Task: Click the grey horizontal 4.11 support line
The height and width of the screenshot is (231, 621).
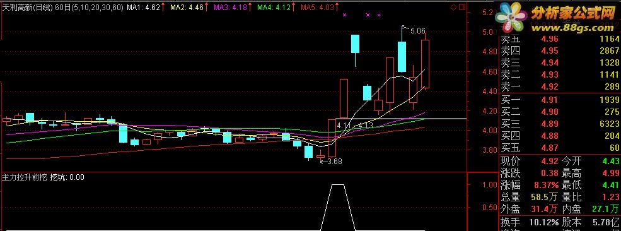Action: tap(401, 119)
